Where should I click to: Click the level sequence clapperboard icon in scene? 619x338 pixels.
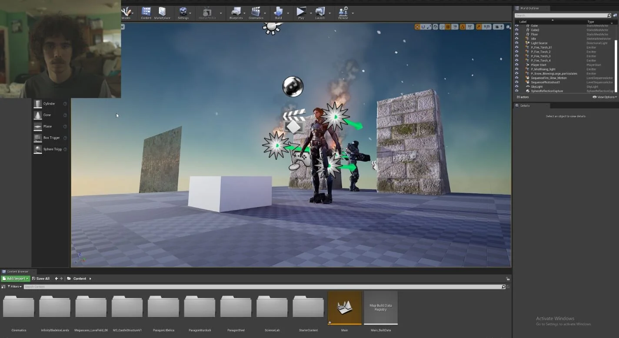(294, 121)
